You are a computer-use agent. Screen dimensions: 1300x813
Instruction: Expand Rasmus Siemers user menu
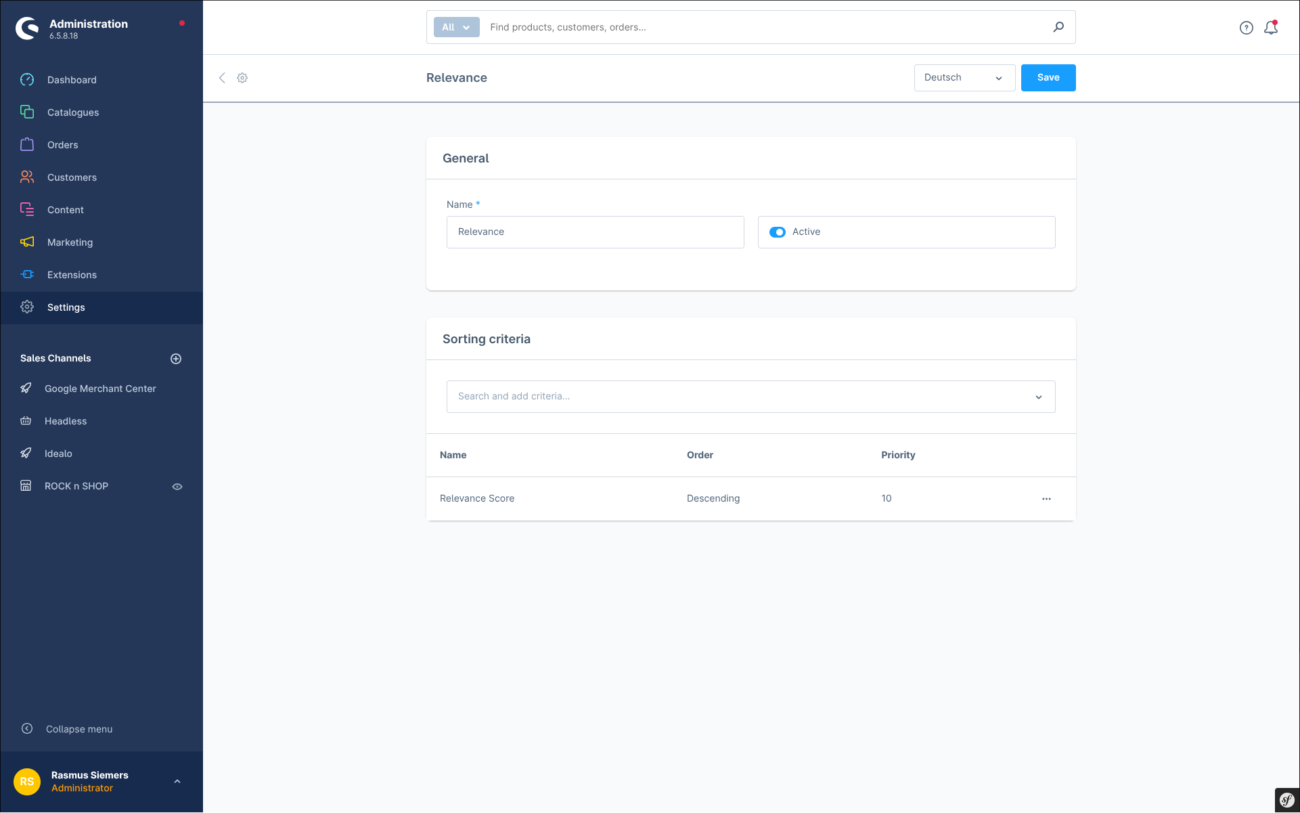(177, 782)
